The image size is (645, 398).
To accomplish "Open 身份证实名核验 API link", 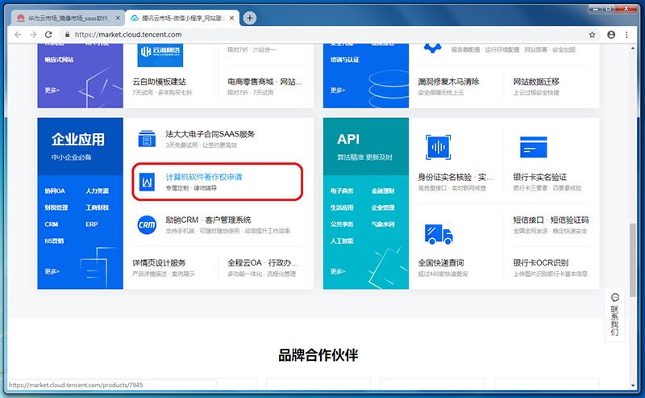I will (x=456, y=177).
